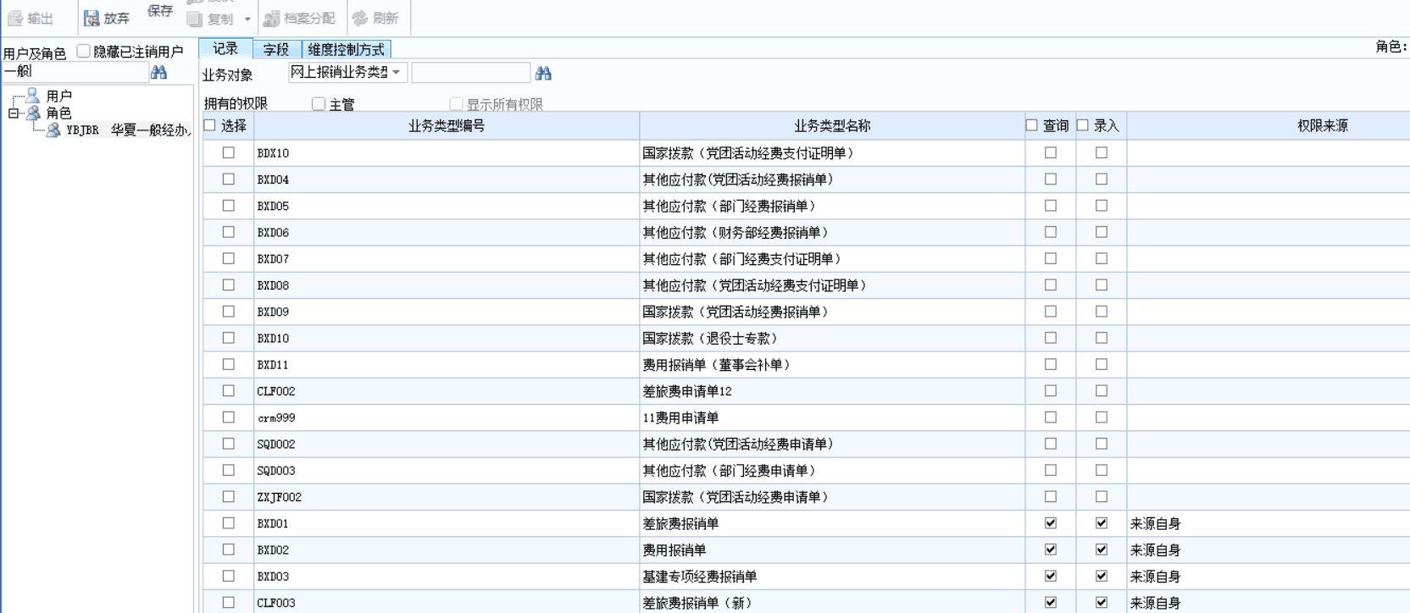
Task: Uncheck 查询 permission for BXD01 差旅费报销单
Action: [x=1051, y=522]
